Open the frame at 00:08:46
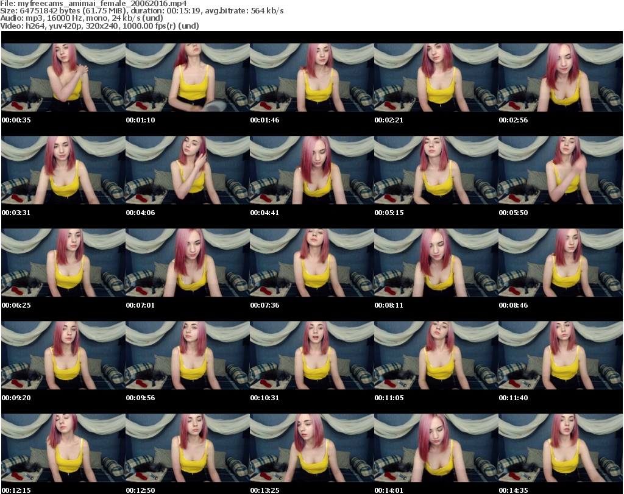Image resolution: width=624 pixels, height=494 pixels. coord(561,263)
